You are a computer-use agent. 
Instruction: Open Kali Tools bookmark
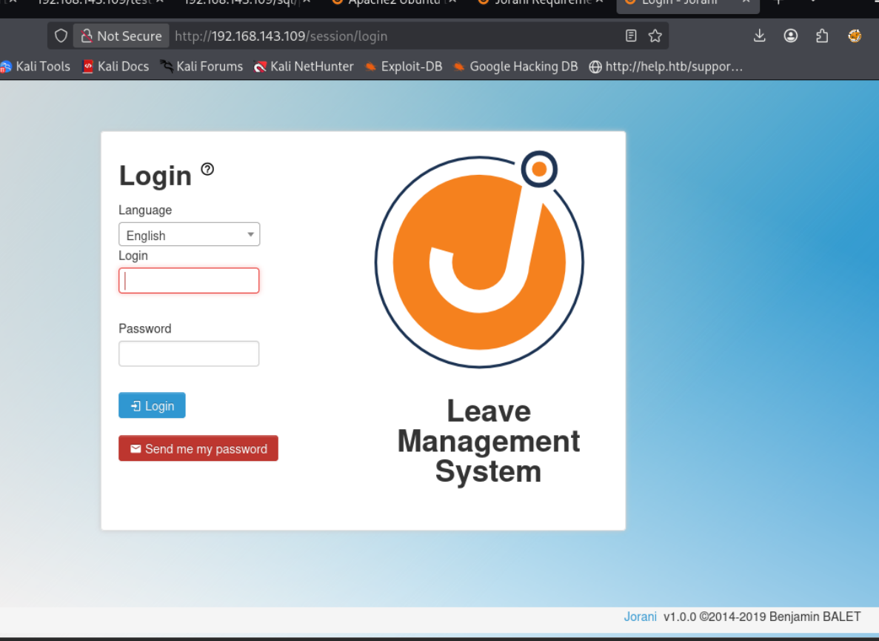(x=36, y=67)
